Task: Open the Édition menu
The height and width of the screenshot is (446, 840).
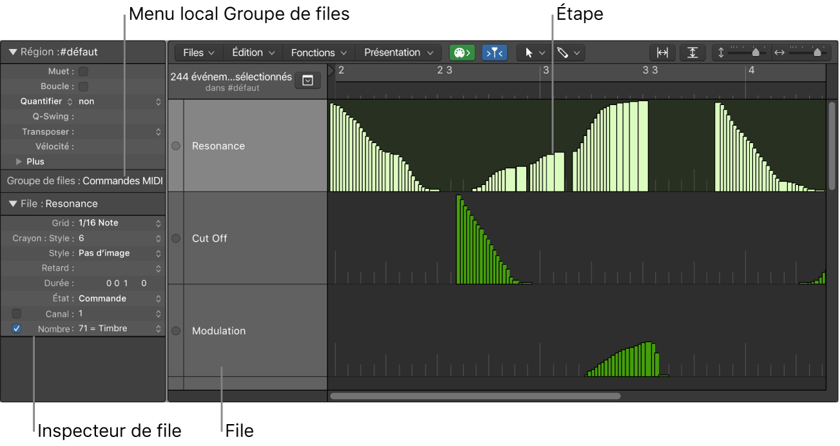Action: 253,53
